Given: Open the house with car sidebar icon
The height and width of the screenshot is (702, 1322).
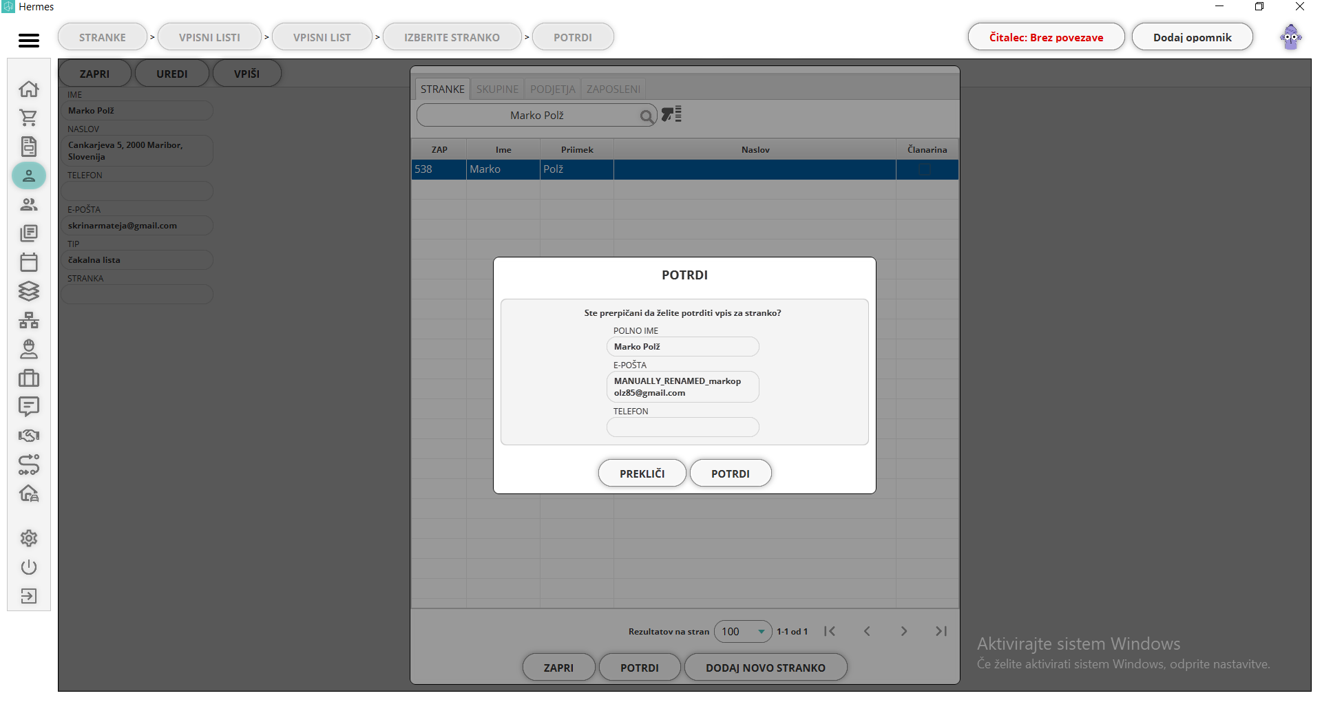Looking at the screenshot, I should (29, 493).
